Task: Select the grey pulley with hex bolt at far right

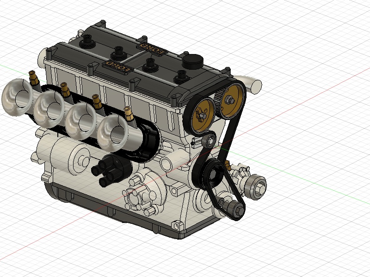Action: [x=255, y=187]
